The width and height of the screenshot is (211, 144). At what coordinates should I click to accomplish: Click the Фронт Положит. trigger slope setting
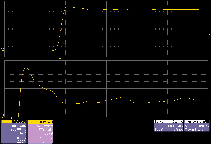(197, 130)
